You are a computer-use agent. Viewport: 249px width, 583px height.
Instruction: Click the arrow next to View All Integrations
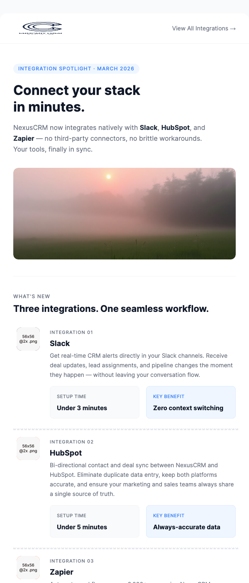233,28
